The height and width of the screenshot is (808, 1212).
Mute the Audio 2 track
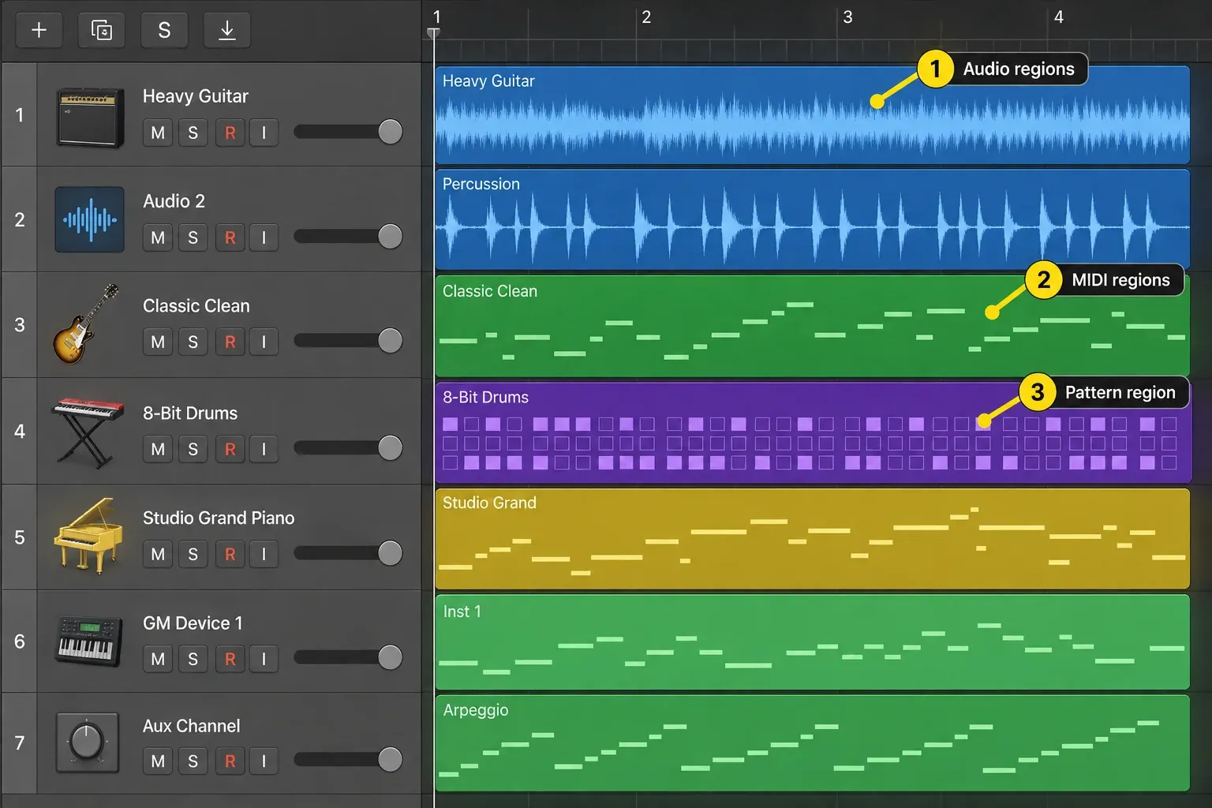pos(158,238)
